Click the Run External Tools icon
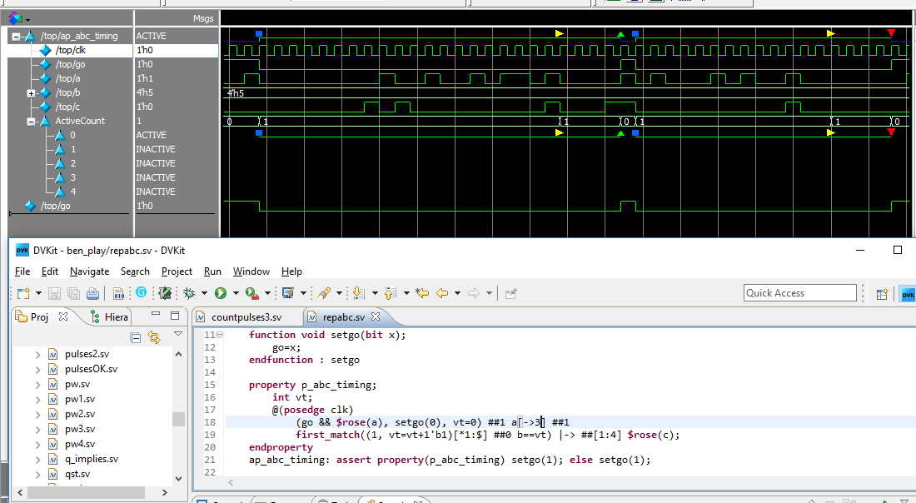Viewport: 916px width, 503px height. (x=252, y=293)
